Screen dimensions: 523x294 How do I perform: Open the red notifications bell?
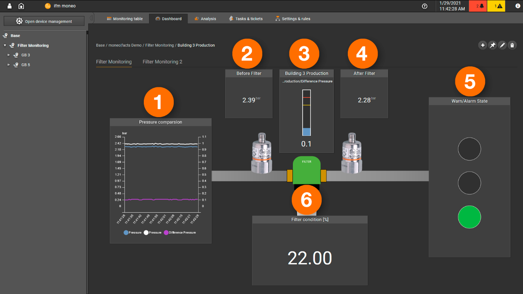click(x=477, y=6)
